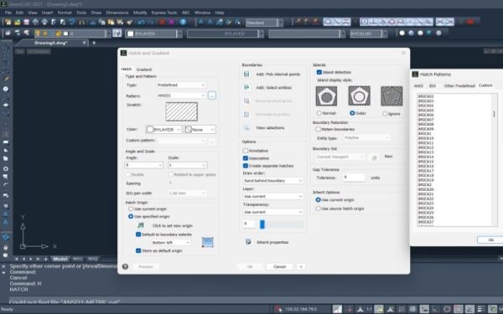Viewport: 503px width, 314px height.
Task: Click Cancel in Hatch and Gradient dialog
Action: click(279, 266)
